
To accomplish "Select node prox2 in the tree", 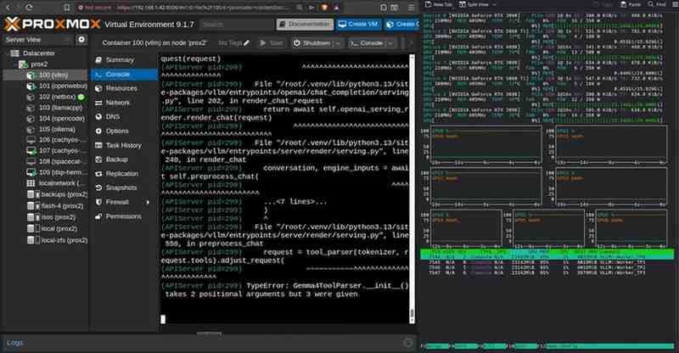I will (x=39, y=64).
